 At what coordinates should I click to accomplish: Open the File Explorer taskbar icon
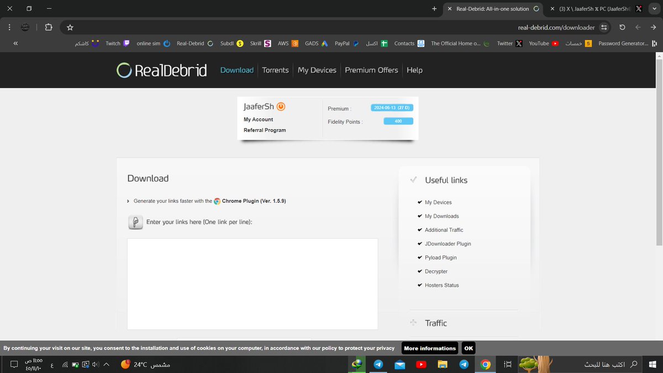[x=442, y=364]
